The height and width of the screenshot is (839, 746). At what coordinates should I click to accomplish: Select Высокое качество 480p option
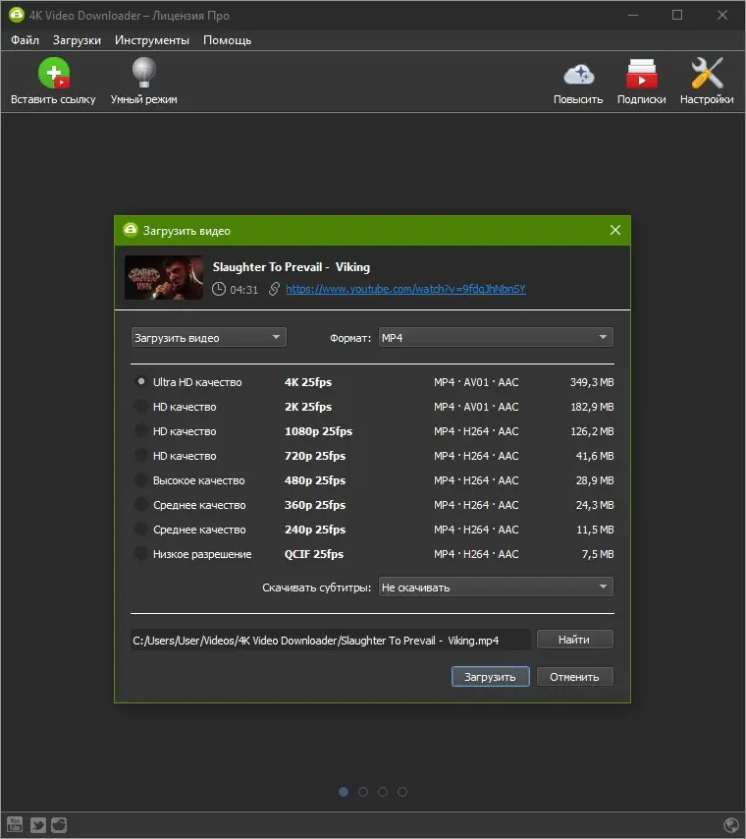pyautogui.click(x=141, y=480)
